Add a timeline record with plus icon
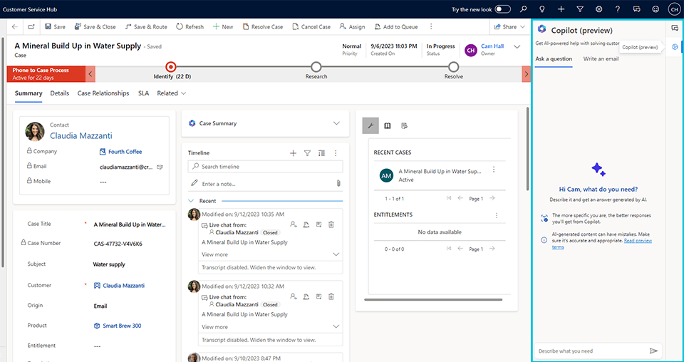The height and width of the screenshot is (362, 684). [293, 153]
